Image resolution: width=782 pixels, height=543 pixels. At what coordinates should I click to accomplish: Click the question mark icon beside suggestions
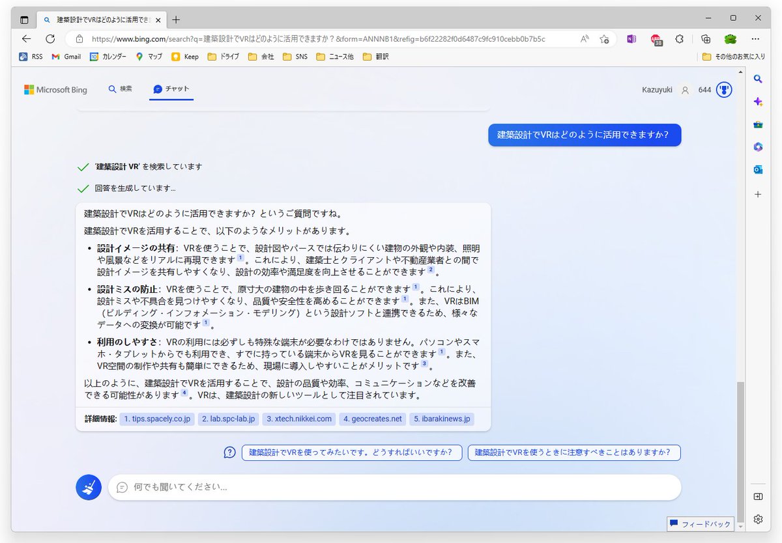click(x=229, y=452)
